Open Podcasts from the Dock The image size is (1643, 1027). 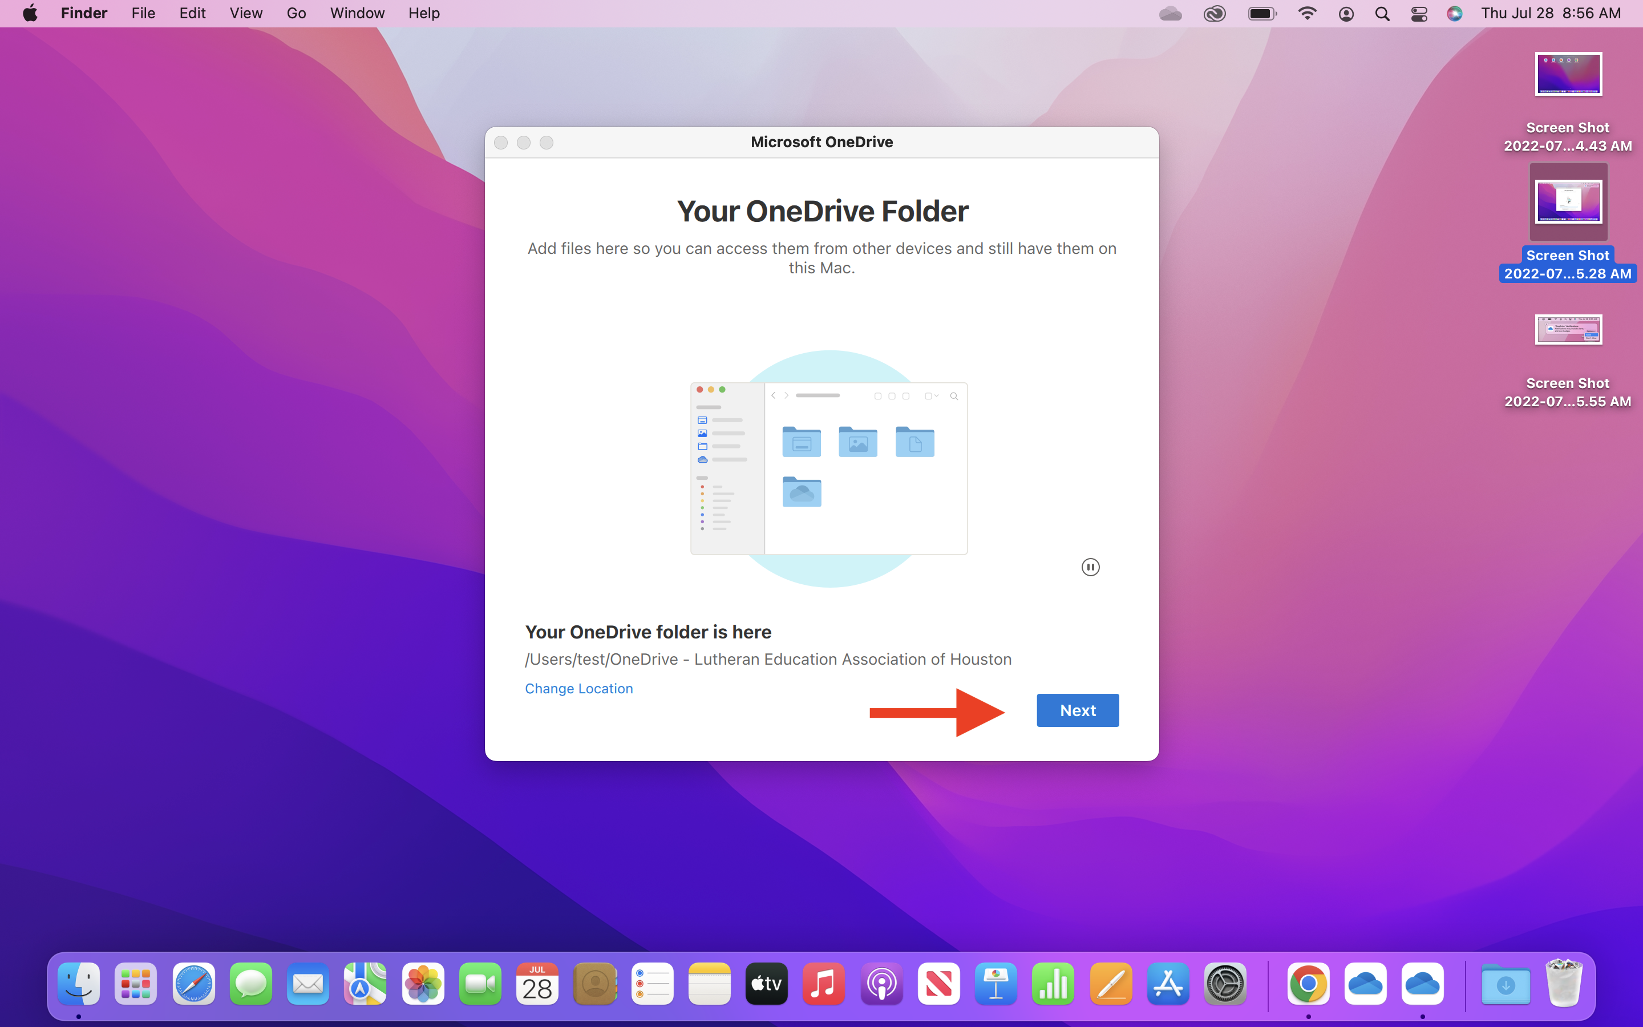pyautogui.click(x=881, y=983)
